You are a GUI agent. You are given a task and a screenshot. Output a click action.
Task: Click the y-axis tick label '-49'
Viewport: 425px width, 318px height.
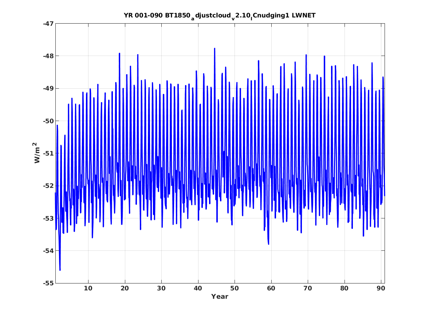tap(48, 88)
